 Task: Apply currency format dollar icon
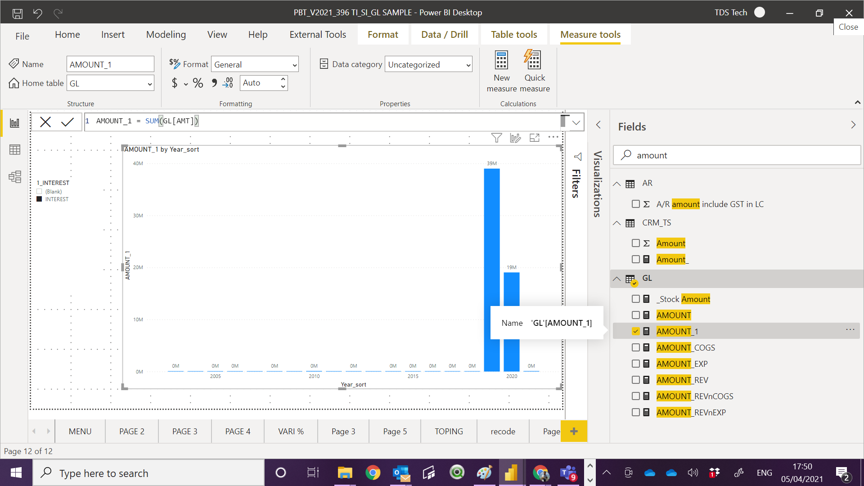click(175, 83)
